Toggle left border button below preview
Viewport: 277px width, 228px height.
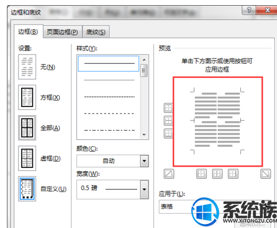[x=202, y=174]
